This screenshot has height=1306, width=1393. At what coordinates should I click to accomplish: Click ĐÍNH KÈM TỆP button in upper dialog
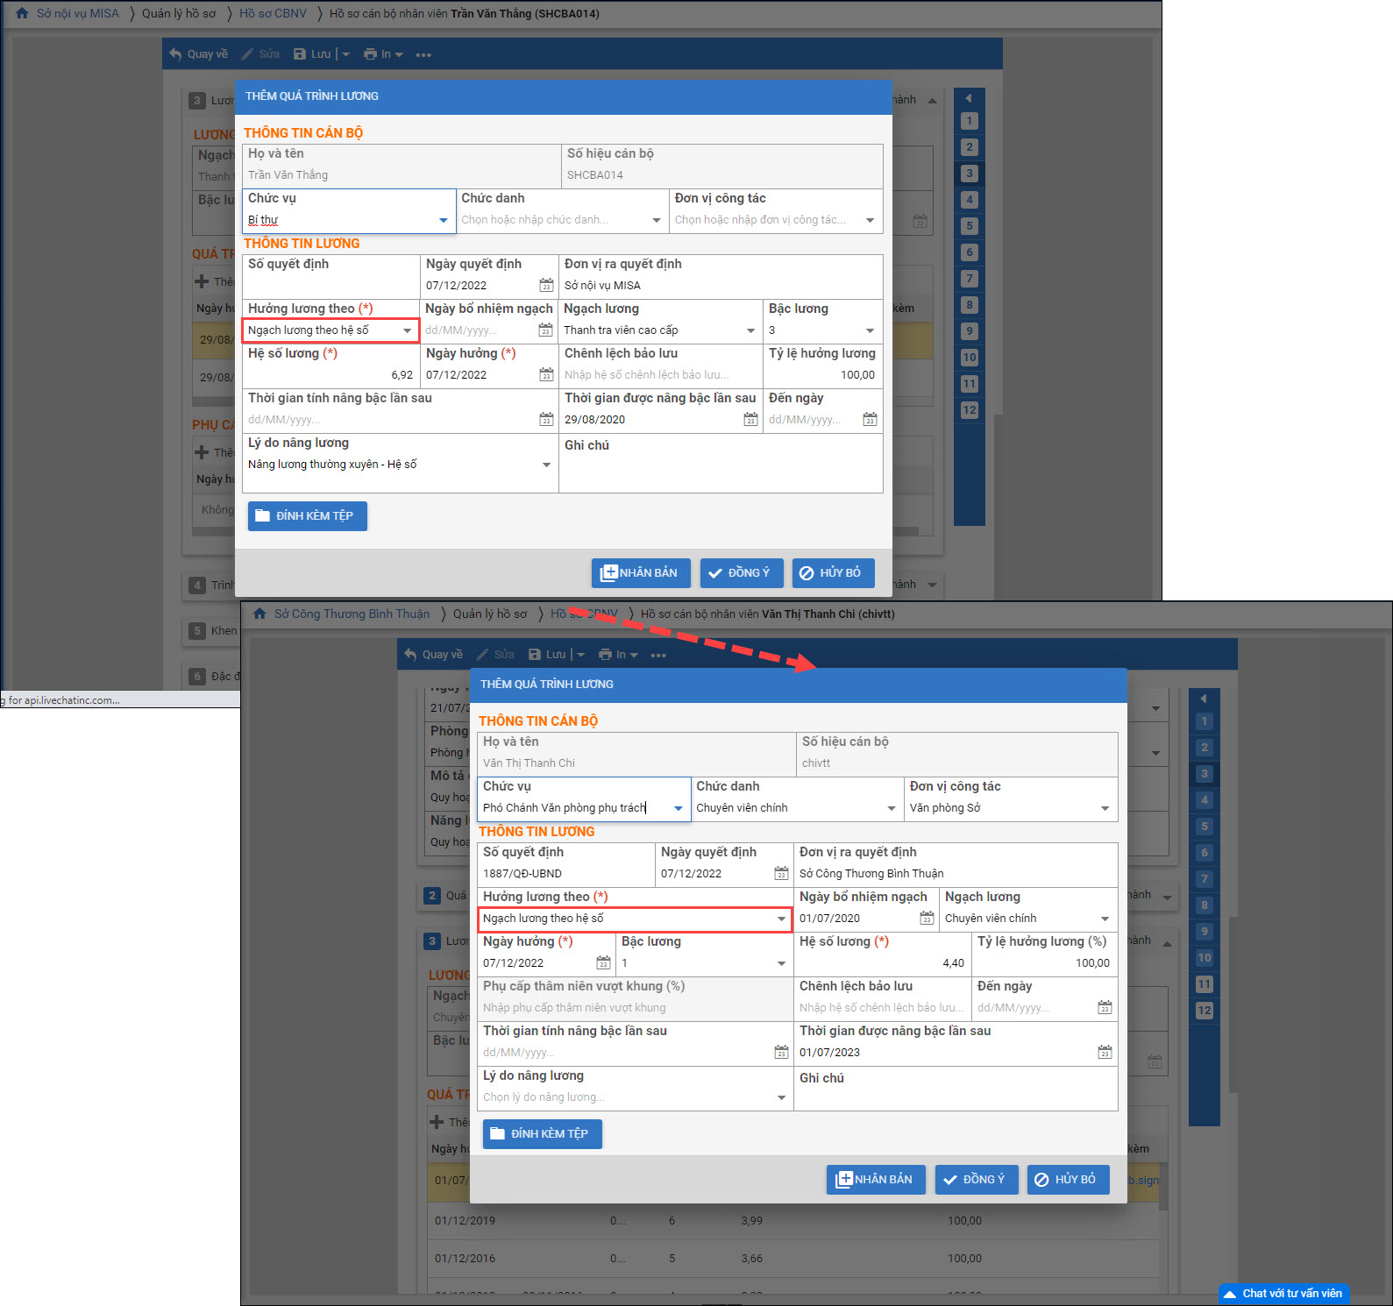click(307, 516)
